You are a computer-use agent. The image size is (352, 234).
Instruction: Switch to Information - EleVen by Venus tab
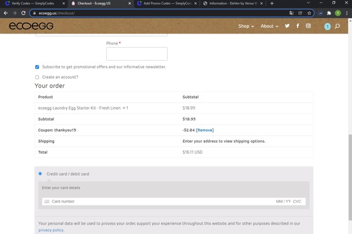(x=233, y=3)
